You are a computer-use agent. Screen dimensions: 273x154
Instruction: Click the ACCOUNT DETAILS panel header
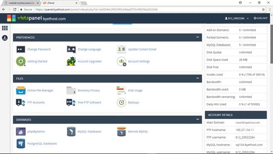pos(236,115)
